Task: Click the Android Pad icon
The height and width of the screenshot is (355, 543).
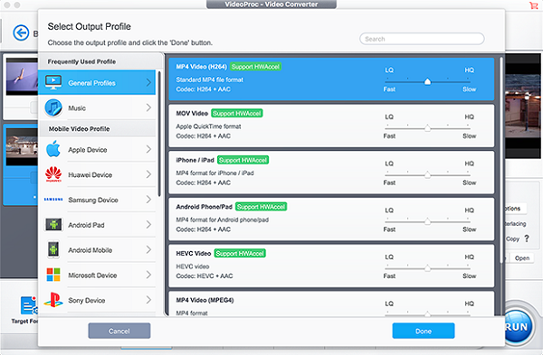Action: (53, 224)
